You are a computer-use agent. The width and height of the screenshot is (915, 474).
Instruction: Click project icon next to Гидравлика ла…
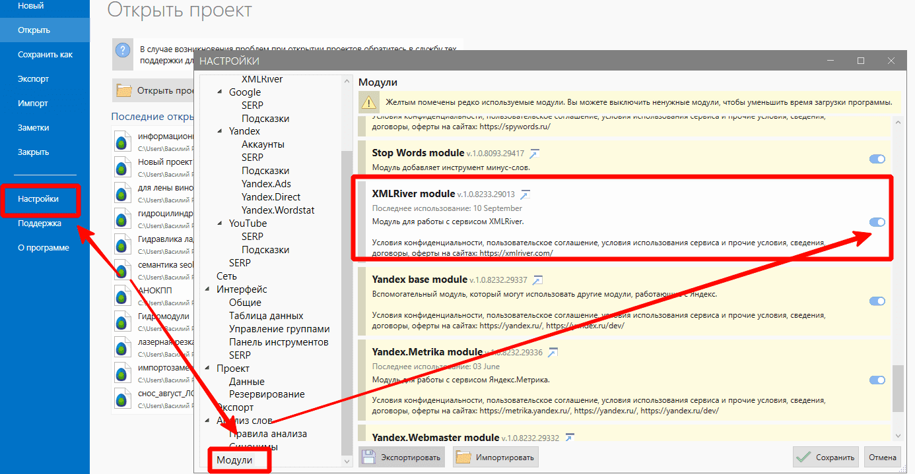[122, 244]
